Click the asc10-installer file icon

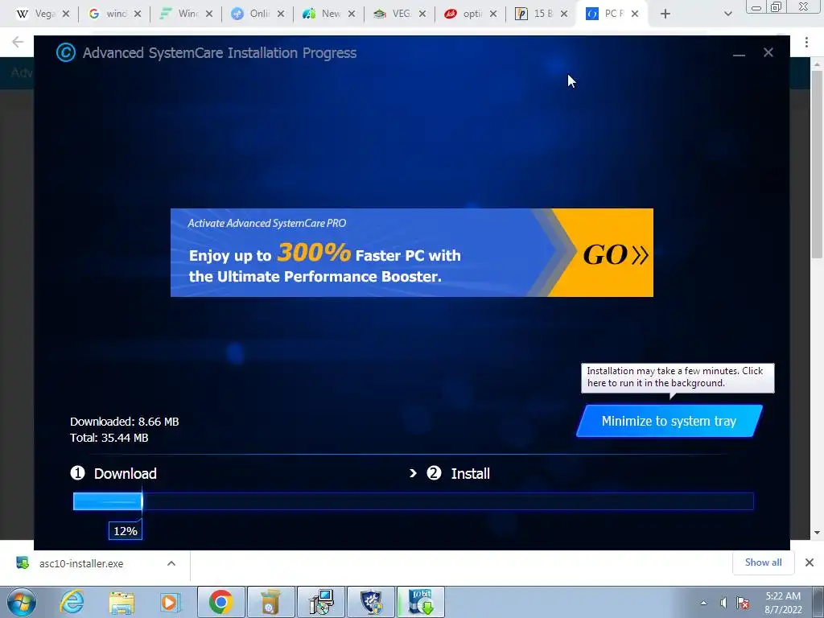tap(23, 562)
